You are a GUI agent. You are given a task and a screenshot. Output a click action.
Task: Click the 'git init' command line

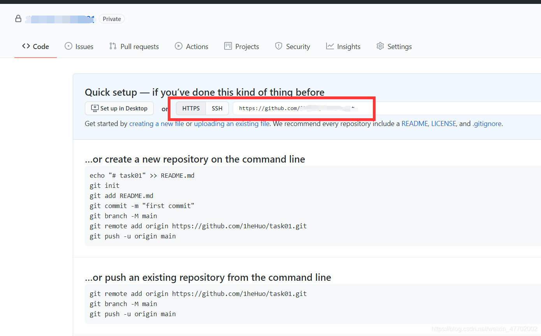pos(105,185)
